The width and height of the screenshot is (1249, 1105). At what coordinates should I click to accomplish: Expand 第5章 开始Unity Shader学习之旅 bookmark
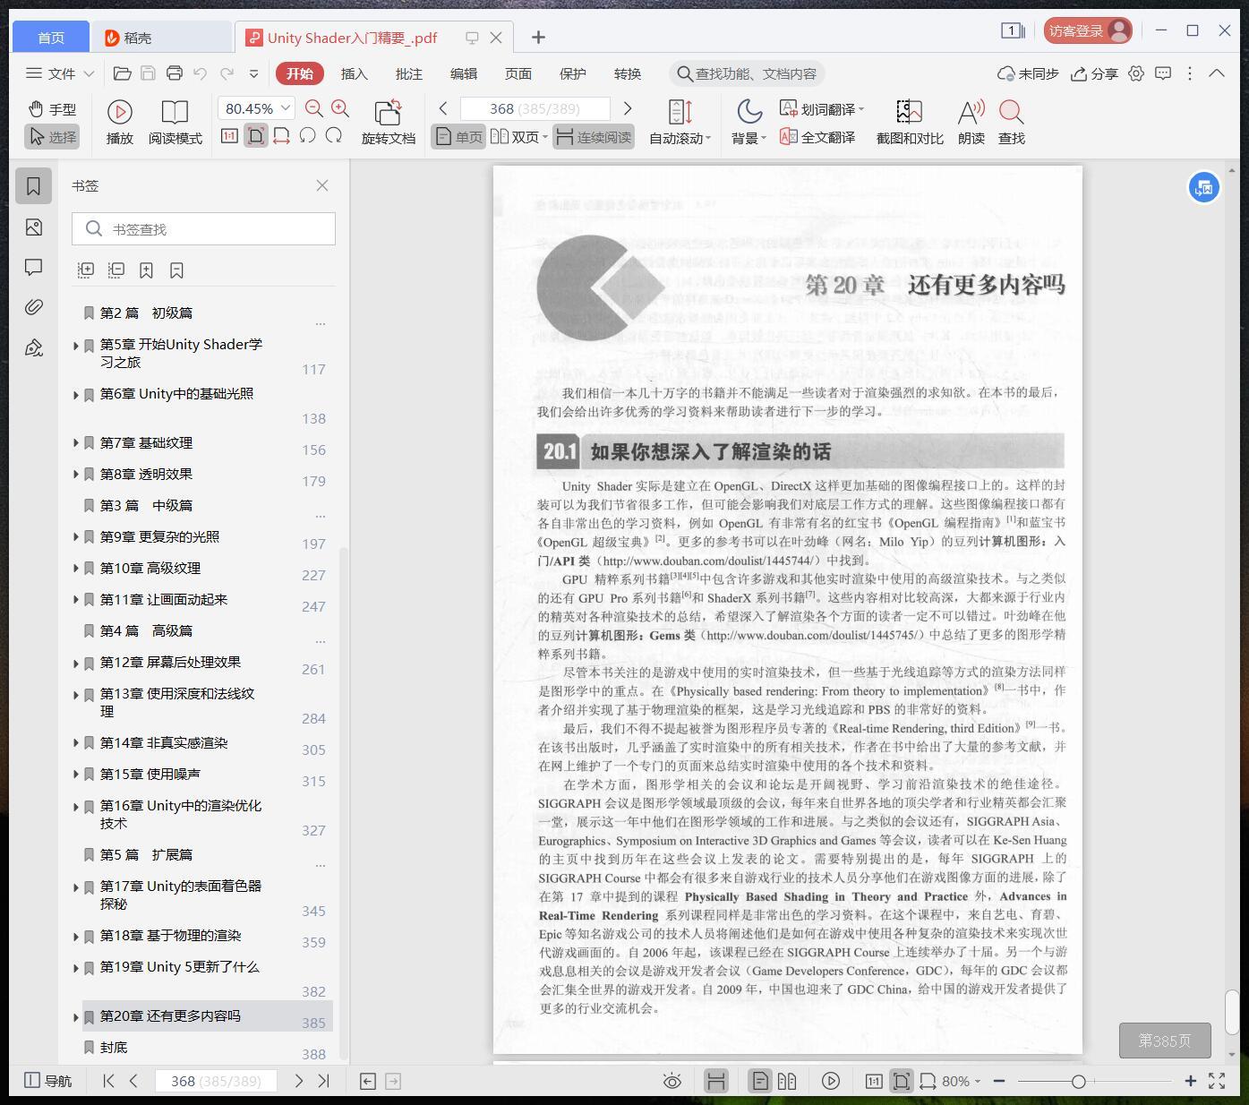pos(75,345)
